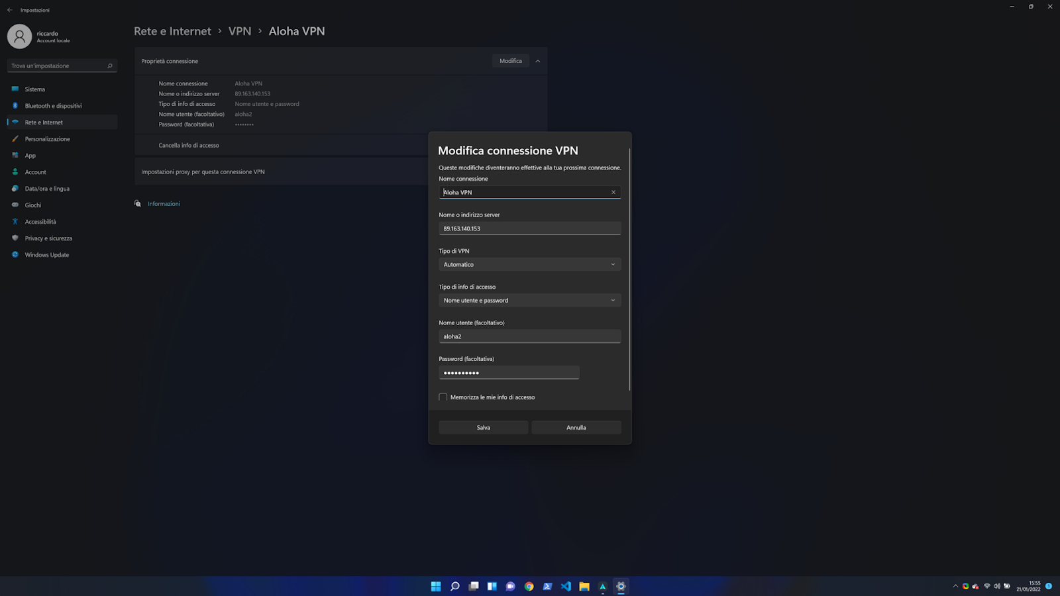Screen dimensions: 1060x596
Task: Click the Annulla button
Action: click(576, 428)
